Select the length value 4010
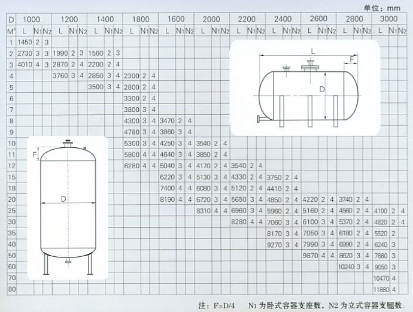The image size is (413, 312). (25, 65)
